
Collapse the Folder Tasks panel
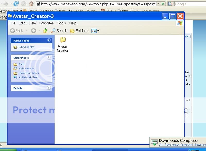[x=49, y=40]
